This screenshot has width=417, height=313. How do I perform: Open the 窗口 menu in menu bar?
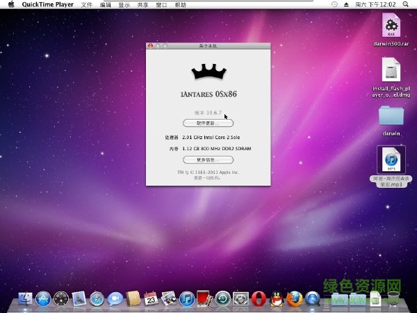tap(161, 4)
